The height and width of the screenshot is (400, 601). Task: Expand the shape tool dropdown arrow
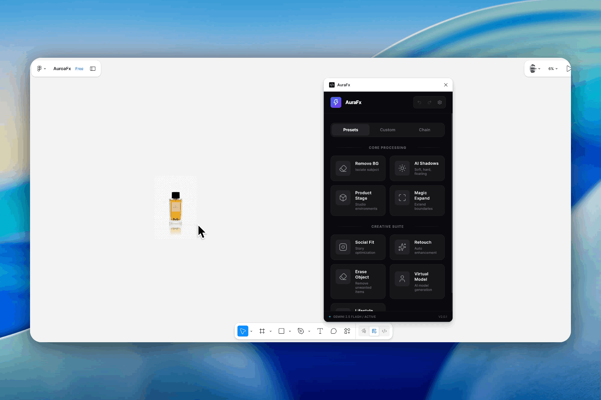coord(290,331)
